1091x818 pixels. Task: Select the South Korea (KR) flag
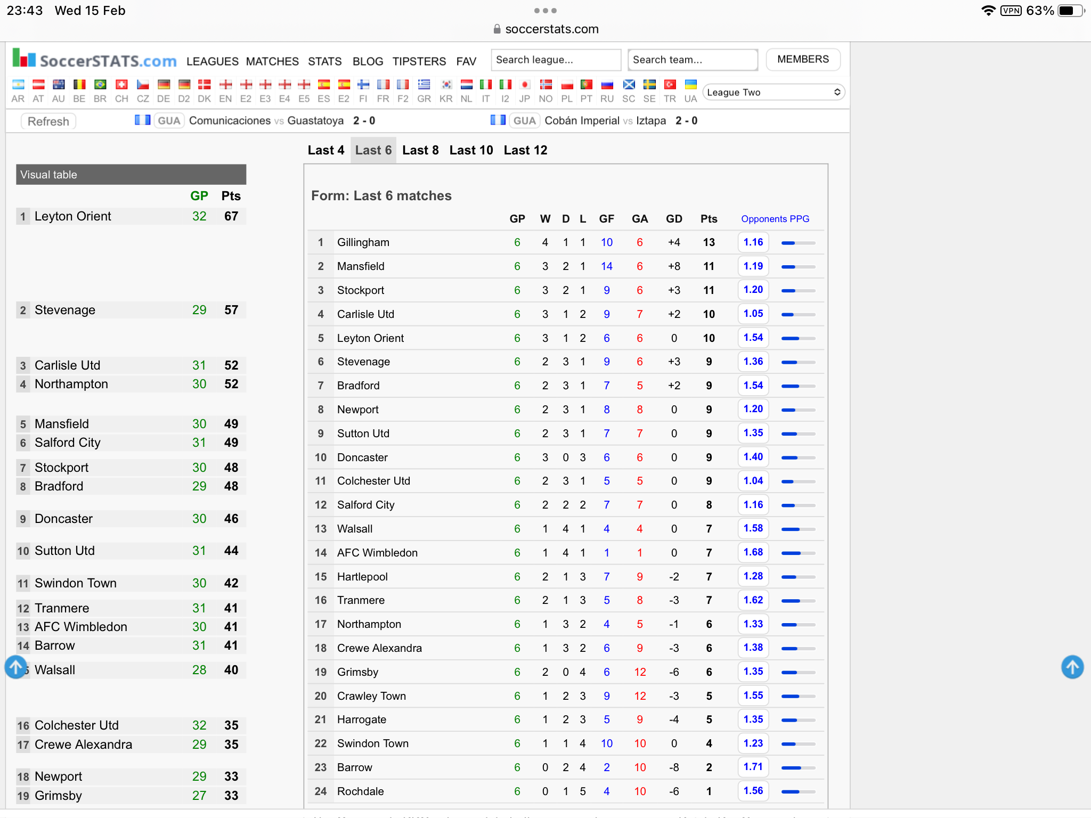tap(446, 84)
